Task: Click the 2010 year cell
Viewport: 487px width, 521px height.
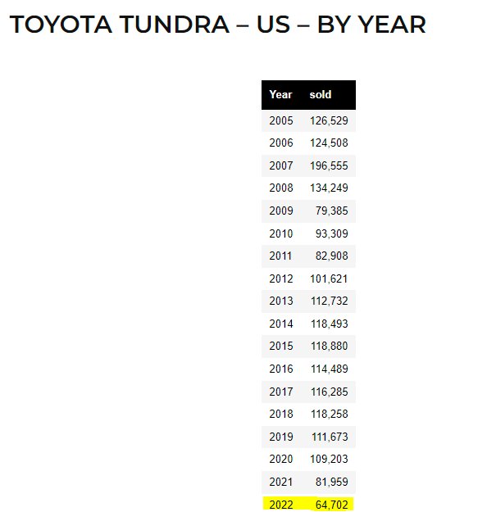Action: pos(281,233)
